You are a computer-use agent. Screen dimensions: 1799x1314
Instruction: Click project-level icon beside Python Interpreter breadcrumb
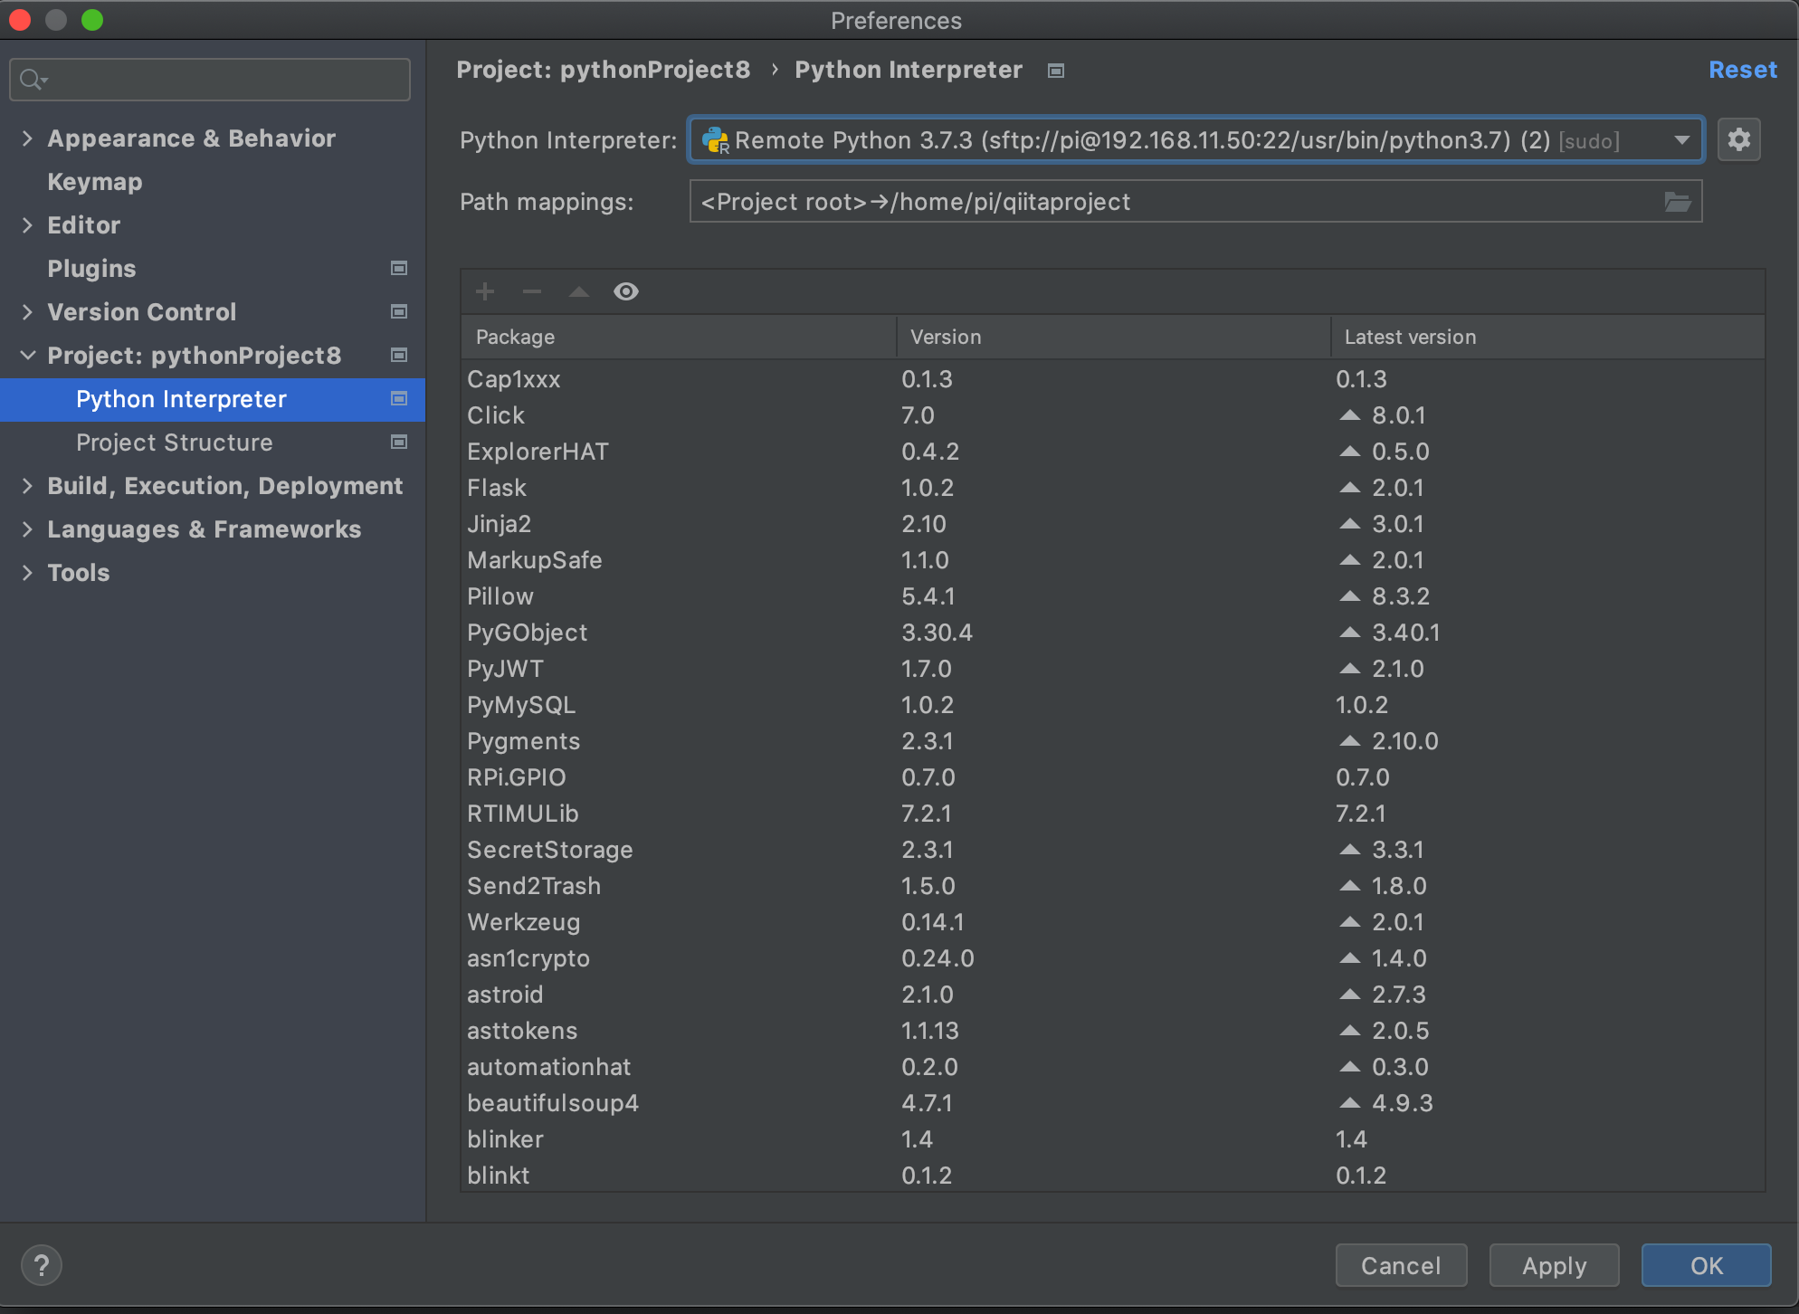pyautogui.click(x=1055, y=71)
